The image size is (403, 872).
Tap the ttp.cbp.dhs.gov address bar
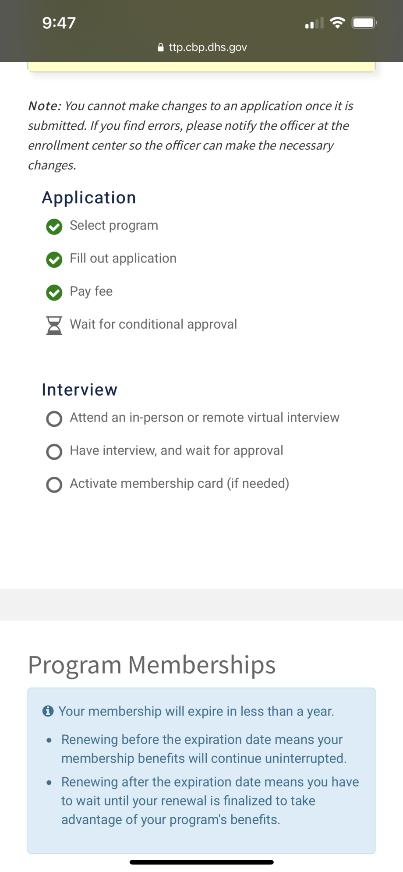[208, 47]
